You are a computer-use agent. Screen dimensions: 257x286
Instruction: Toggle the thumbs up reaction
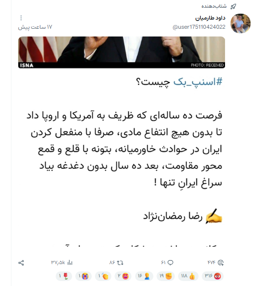click(189, 276)
